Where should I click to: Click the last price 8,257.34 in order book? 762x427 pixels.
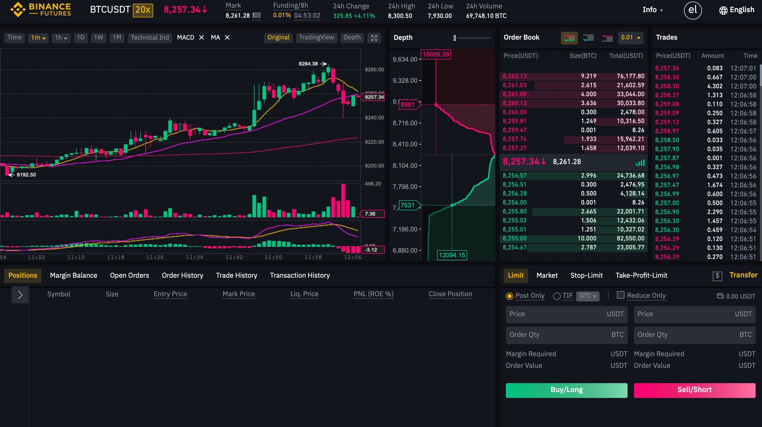tap(524, 162)
